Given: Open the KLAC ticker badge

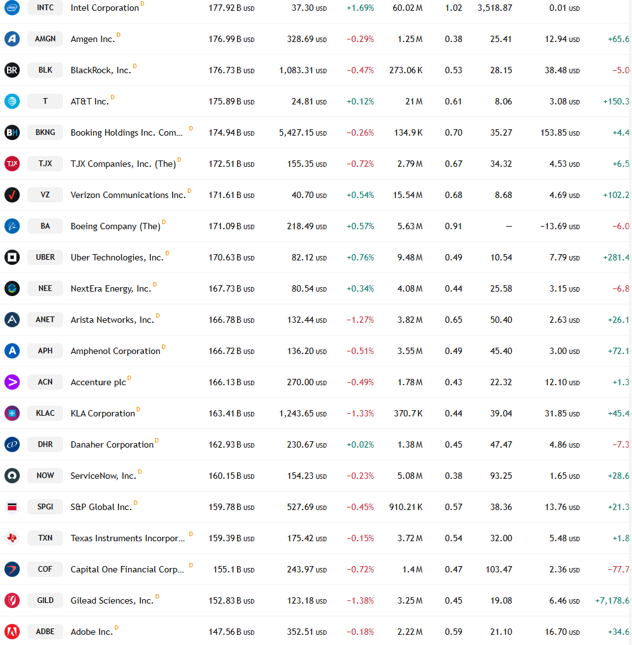Looking at the screenshot, I should 45,413.
